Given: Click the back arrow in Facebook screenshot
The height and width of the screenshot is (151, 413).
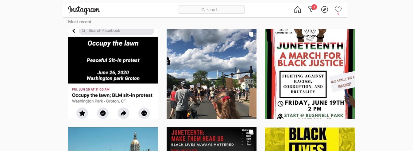Looking at the screenshot, I should point(74,31).
